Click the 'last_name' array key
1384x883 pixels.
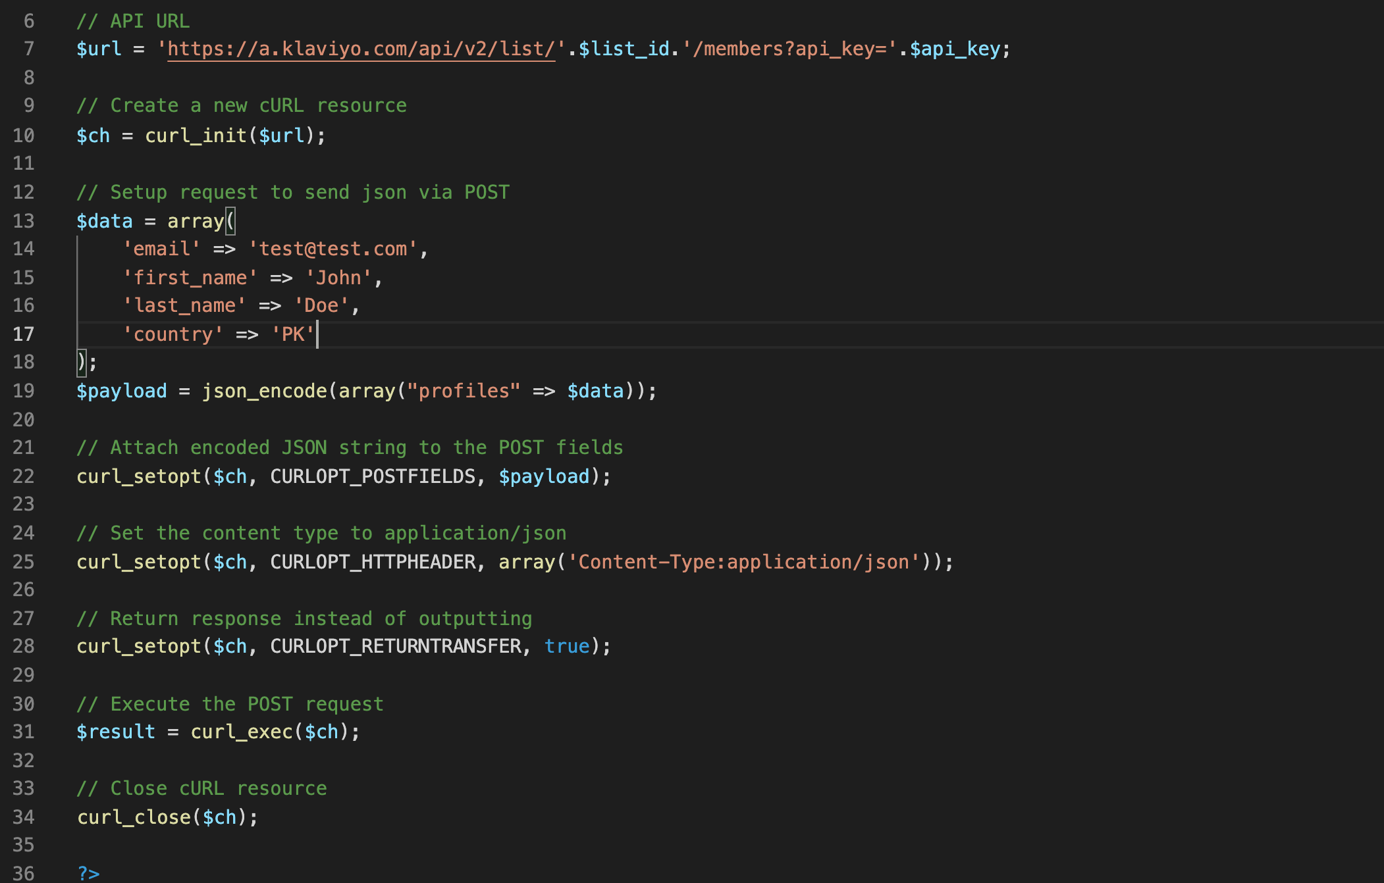click(184, 305)
